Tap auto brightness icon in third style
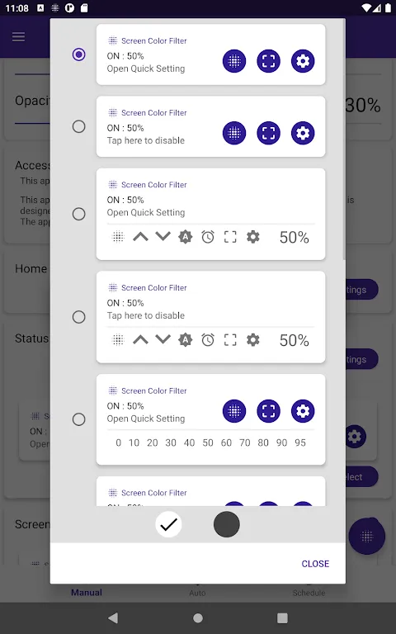The image size is (396, 634). [186, 237]
